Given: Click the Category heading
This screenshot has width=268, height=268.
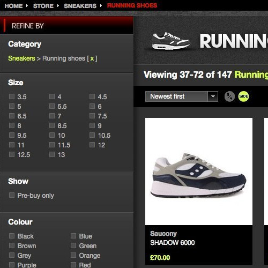Looking at the screenshot, I should click(x=25, y=44).
